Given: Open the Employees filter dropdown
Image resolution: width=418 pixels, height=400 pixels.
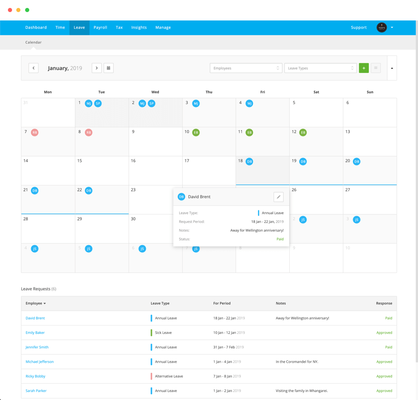Looking at the screenshot, I should [x=246, y=68].
